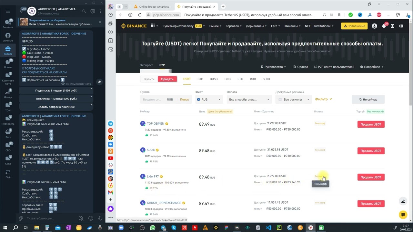Click Не сейчас refresh button
The width and height of the screenshot is (413, 232).
368,100
